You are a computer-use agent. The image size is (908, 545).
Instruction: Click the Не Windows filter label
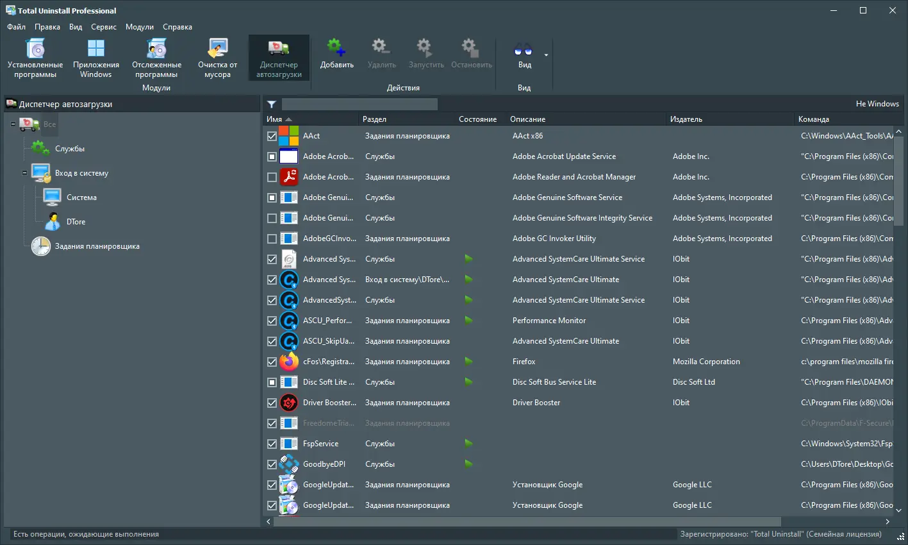click(x=877, y=104)
